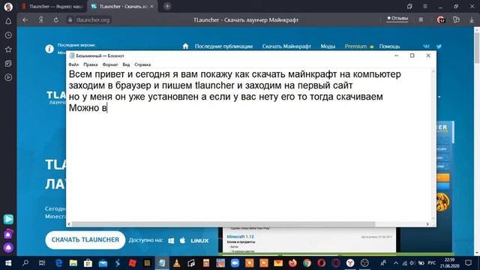Click the tlauncher.org address field

coord(93,20)
